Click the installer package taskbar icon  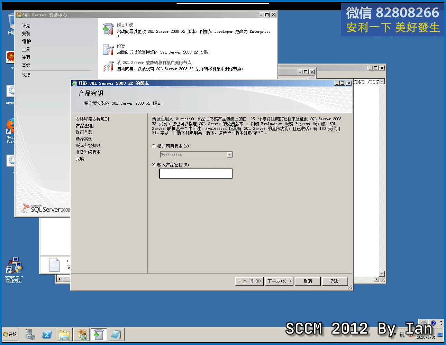(x=82, y=334)
